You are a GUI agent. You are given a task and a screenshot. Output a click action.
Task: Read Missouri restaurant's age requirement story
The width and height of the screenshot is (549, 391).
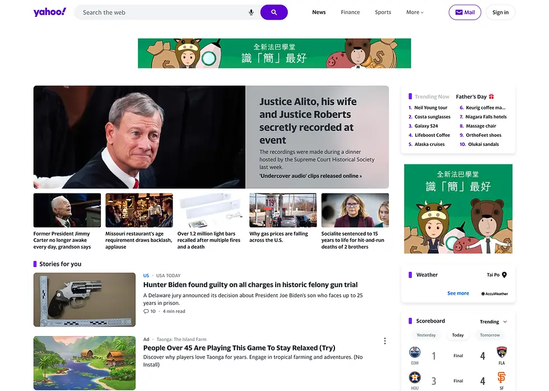point(139,240)
